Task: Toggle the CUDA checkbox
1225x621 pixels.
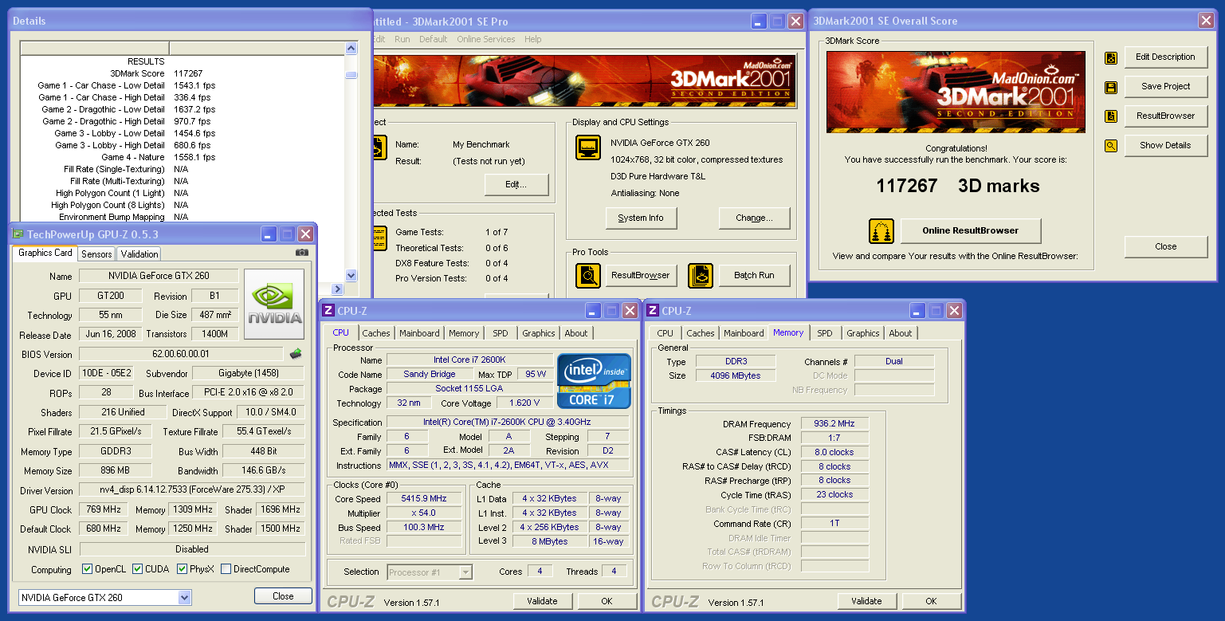Action: (138, 569)
